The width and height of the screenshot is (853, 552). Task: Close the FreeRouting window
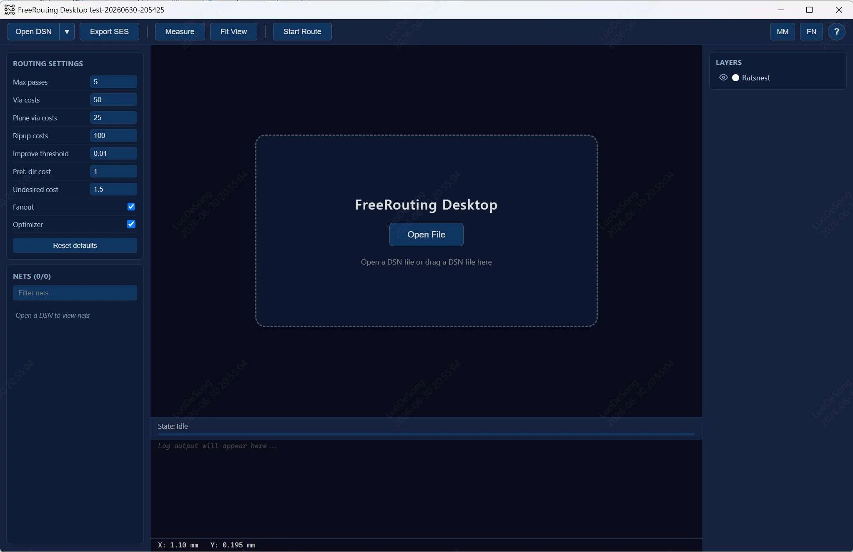pyautogui.click(x=839, y=10)
